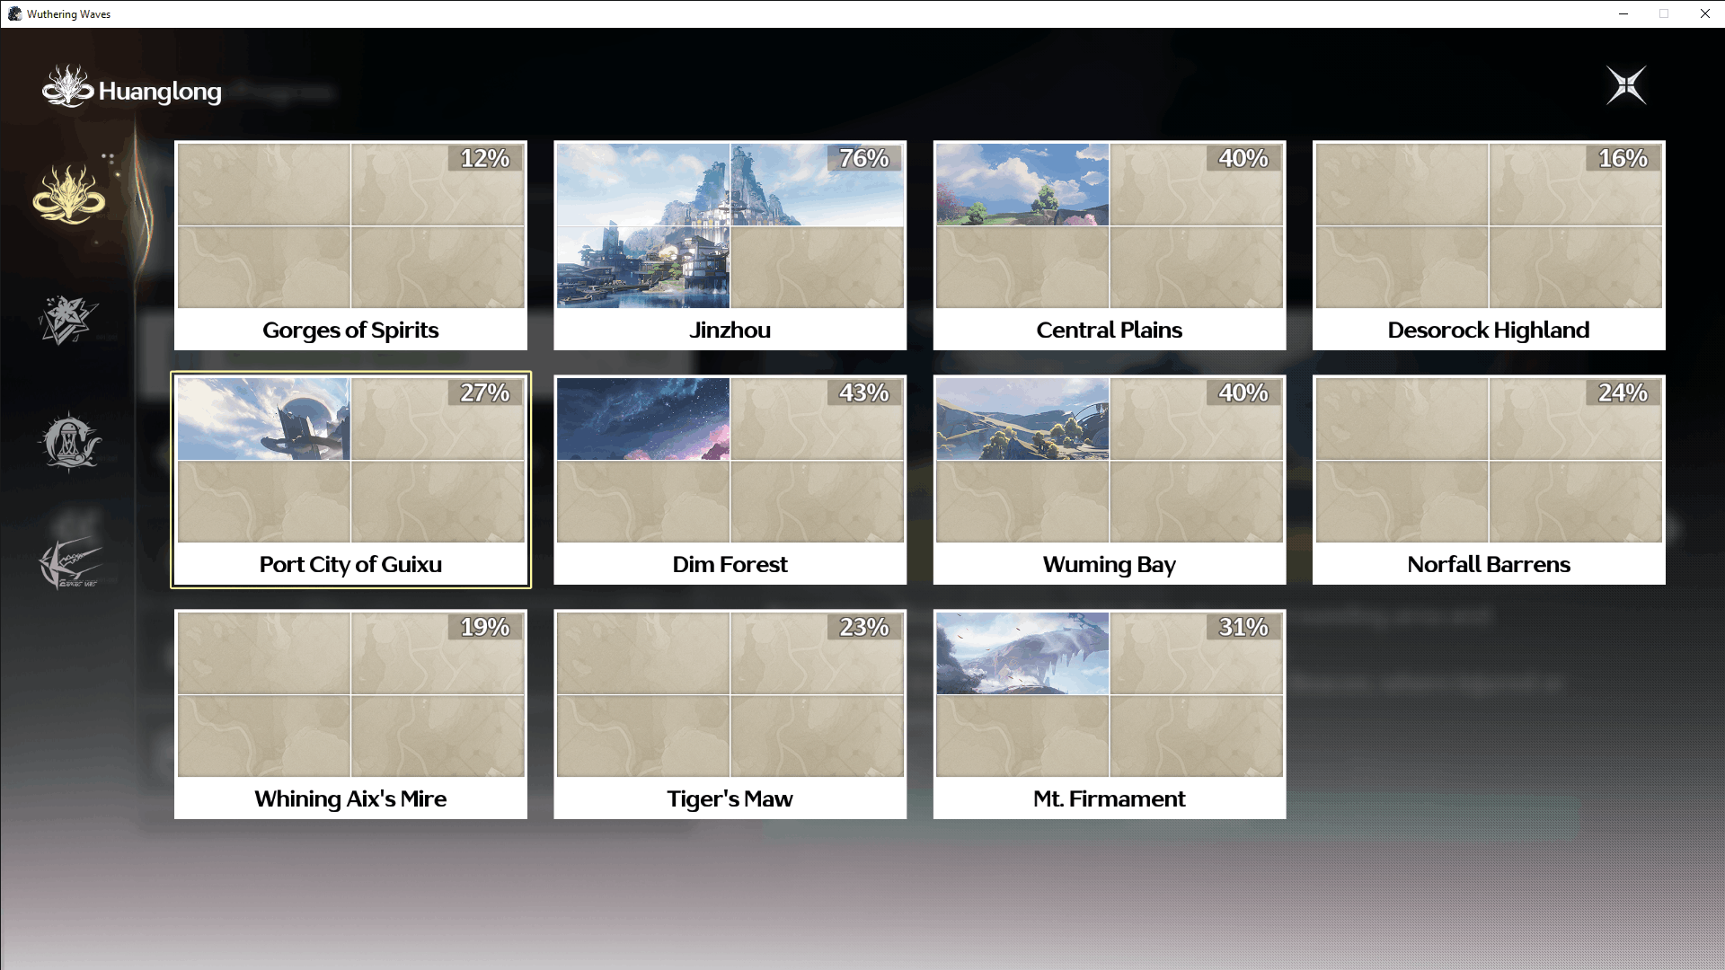Open the Whining Aix's Mire map thumbnail

pyautogui.click(x=350, y=694)
